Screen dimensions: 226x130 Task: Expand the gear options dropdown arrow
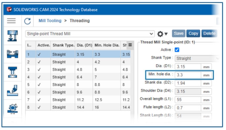[166, 34]
